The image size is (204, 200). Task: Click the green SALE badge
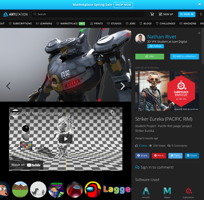click(x=82, y=24)
